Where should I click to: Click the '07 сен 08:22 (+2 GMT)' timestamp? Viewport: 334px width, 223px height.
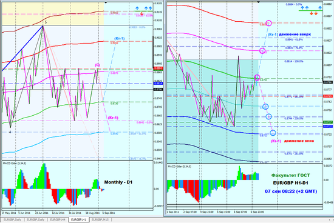[x=291, y=191]
